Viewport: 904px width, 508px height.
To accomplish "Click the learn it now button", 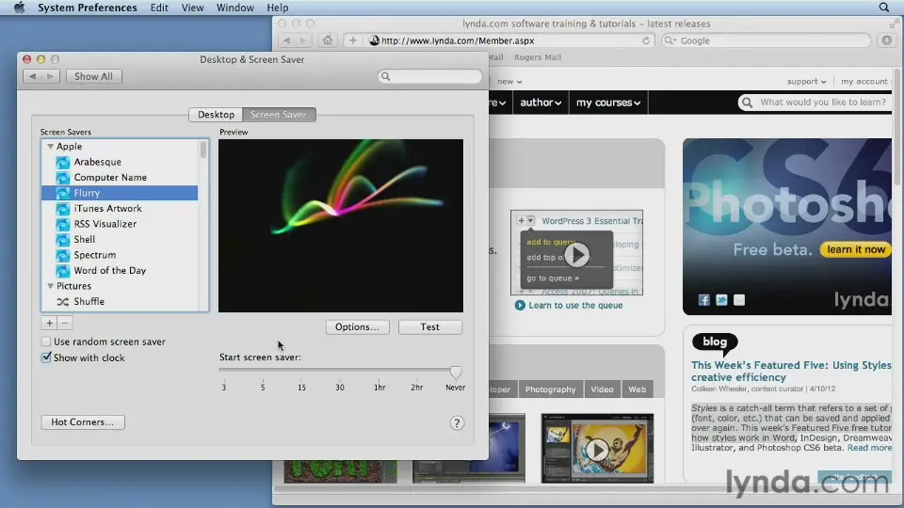I will point(856,249).
